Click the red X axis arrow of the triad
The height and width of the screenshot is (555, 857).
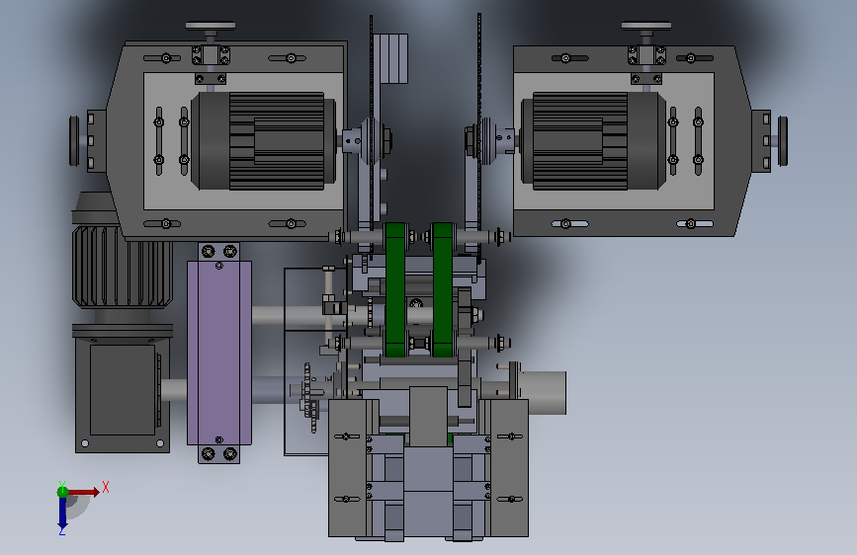coord(84,492)
